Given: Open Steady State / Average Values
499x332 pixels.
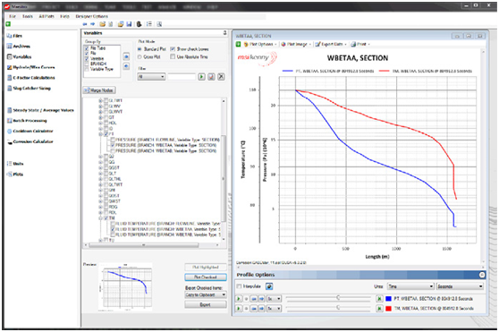Looking at the screenshot, I should click(40, 110).
